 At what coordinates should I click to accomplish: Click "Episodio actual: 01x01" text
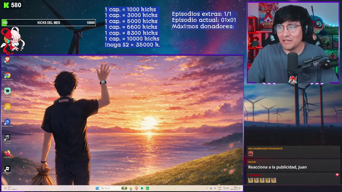click(x=204, y=20)
